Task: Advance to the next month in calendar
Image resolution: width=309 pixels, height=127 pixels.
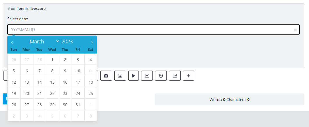Action: pos(92,42)
